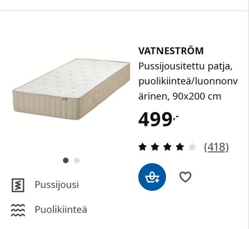Open the VATNESTRÖM product title
The height and width of the screenshot is (229, 249).
pos(171,51)
